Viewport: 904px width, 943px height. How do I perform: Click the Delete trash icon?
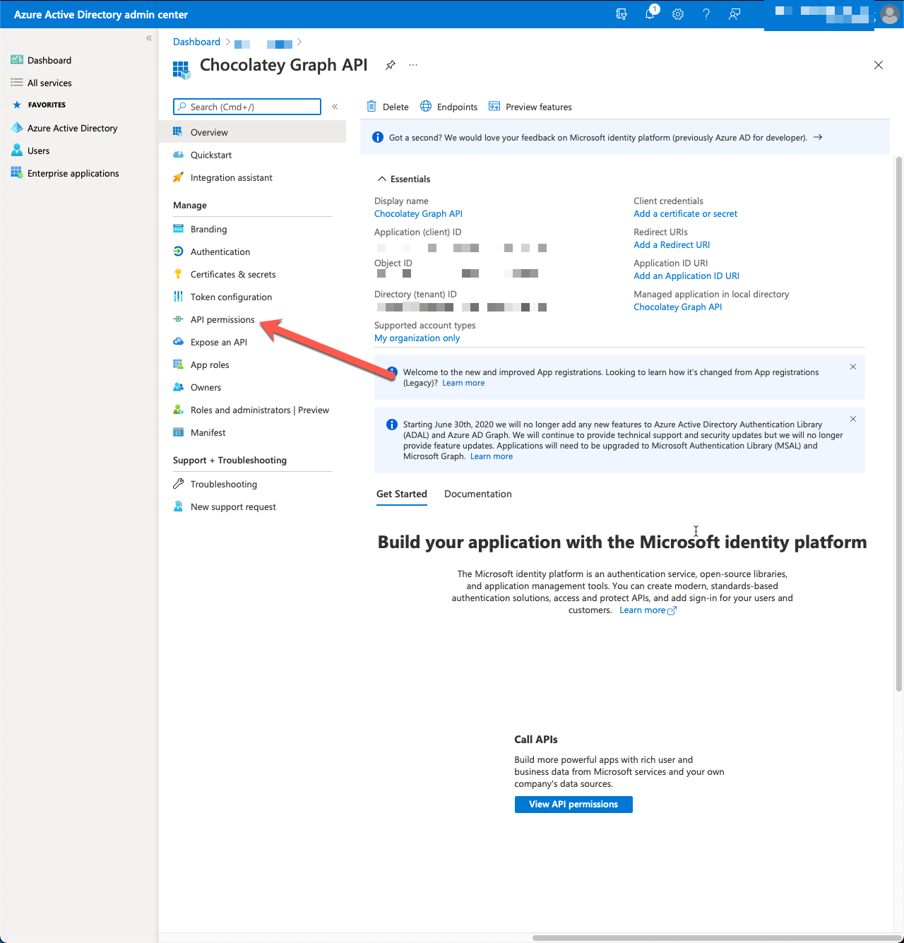click(x=371, y=107)
